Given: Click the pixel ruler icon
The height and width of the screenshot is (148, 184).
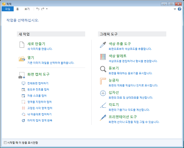Looking at the screenshot, I should coord(103,81).
